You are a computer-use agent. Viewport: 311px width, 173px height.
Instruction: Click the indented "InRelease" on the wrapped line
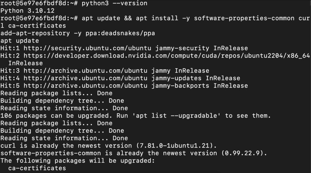26,63
